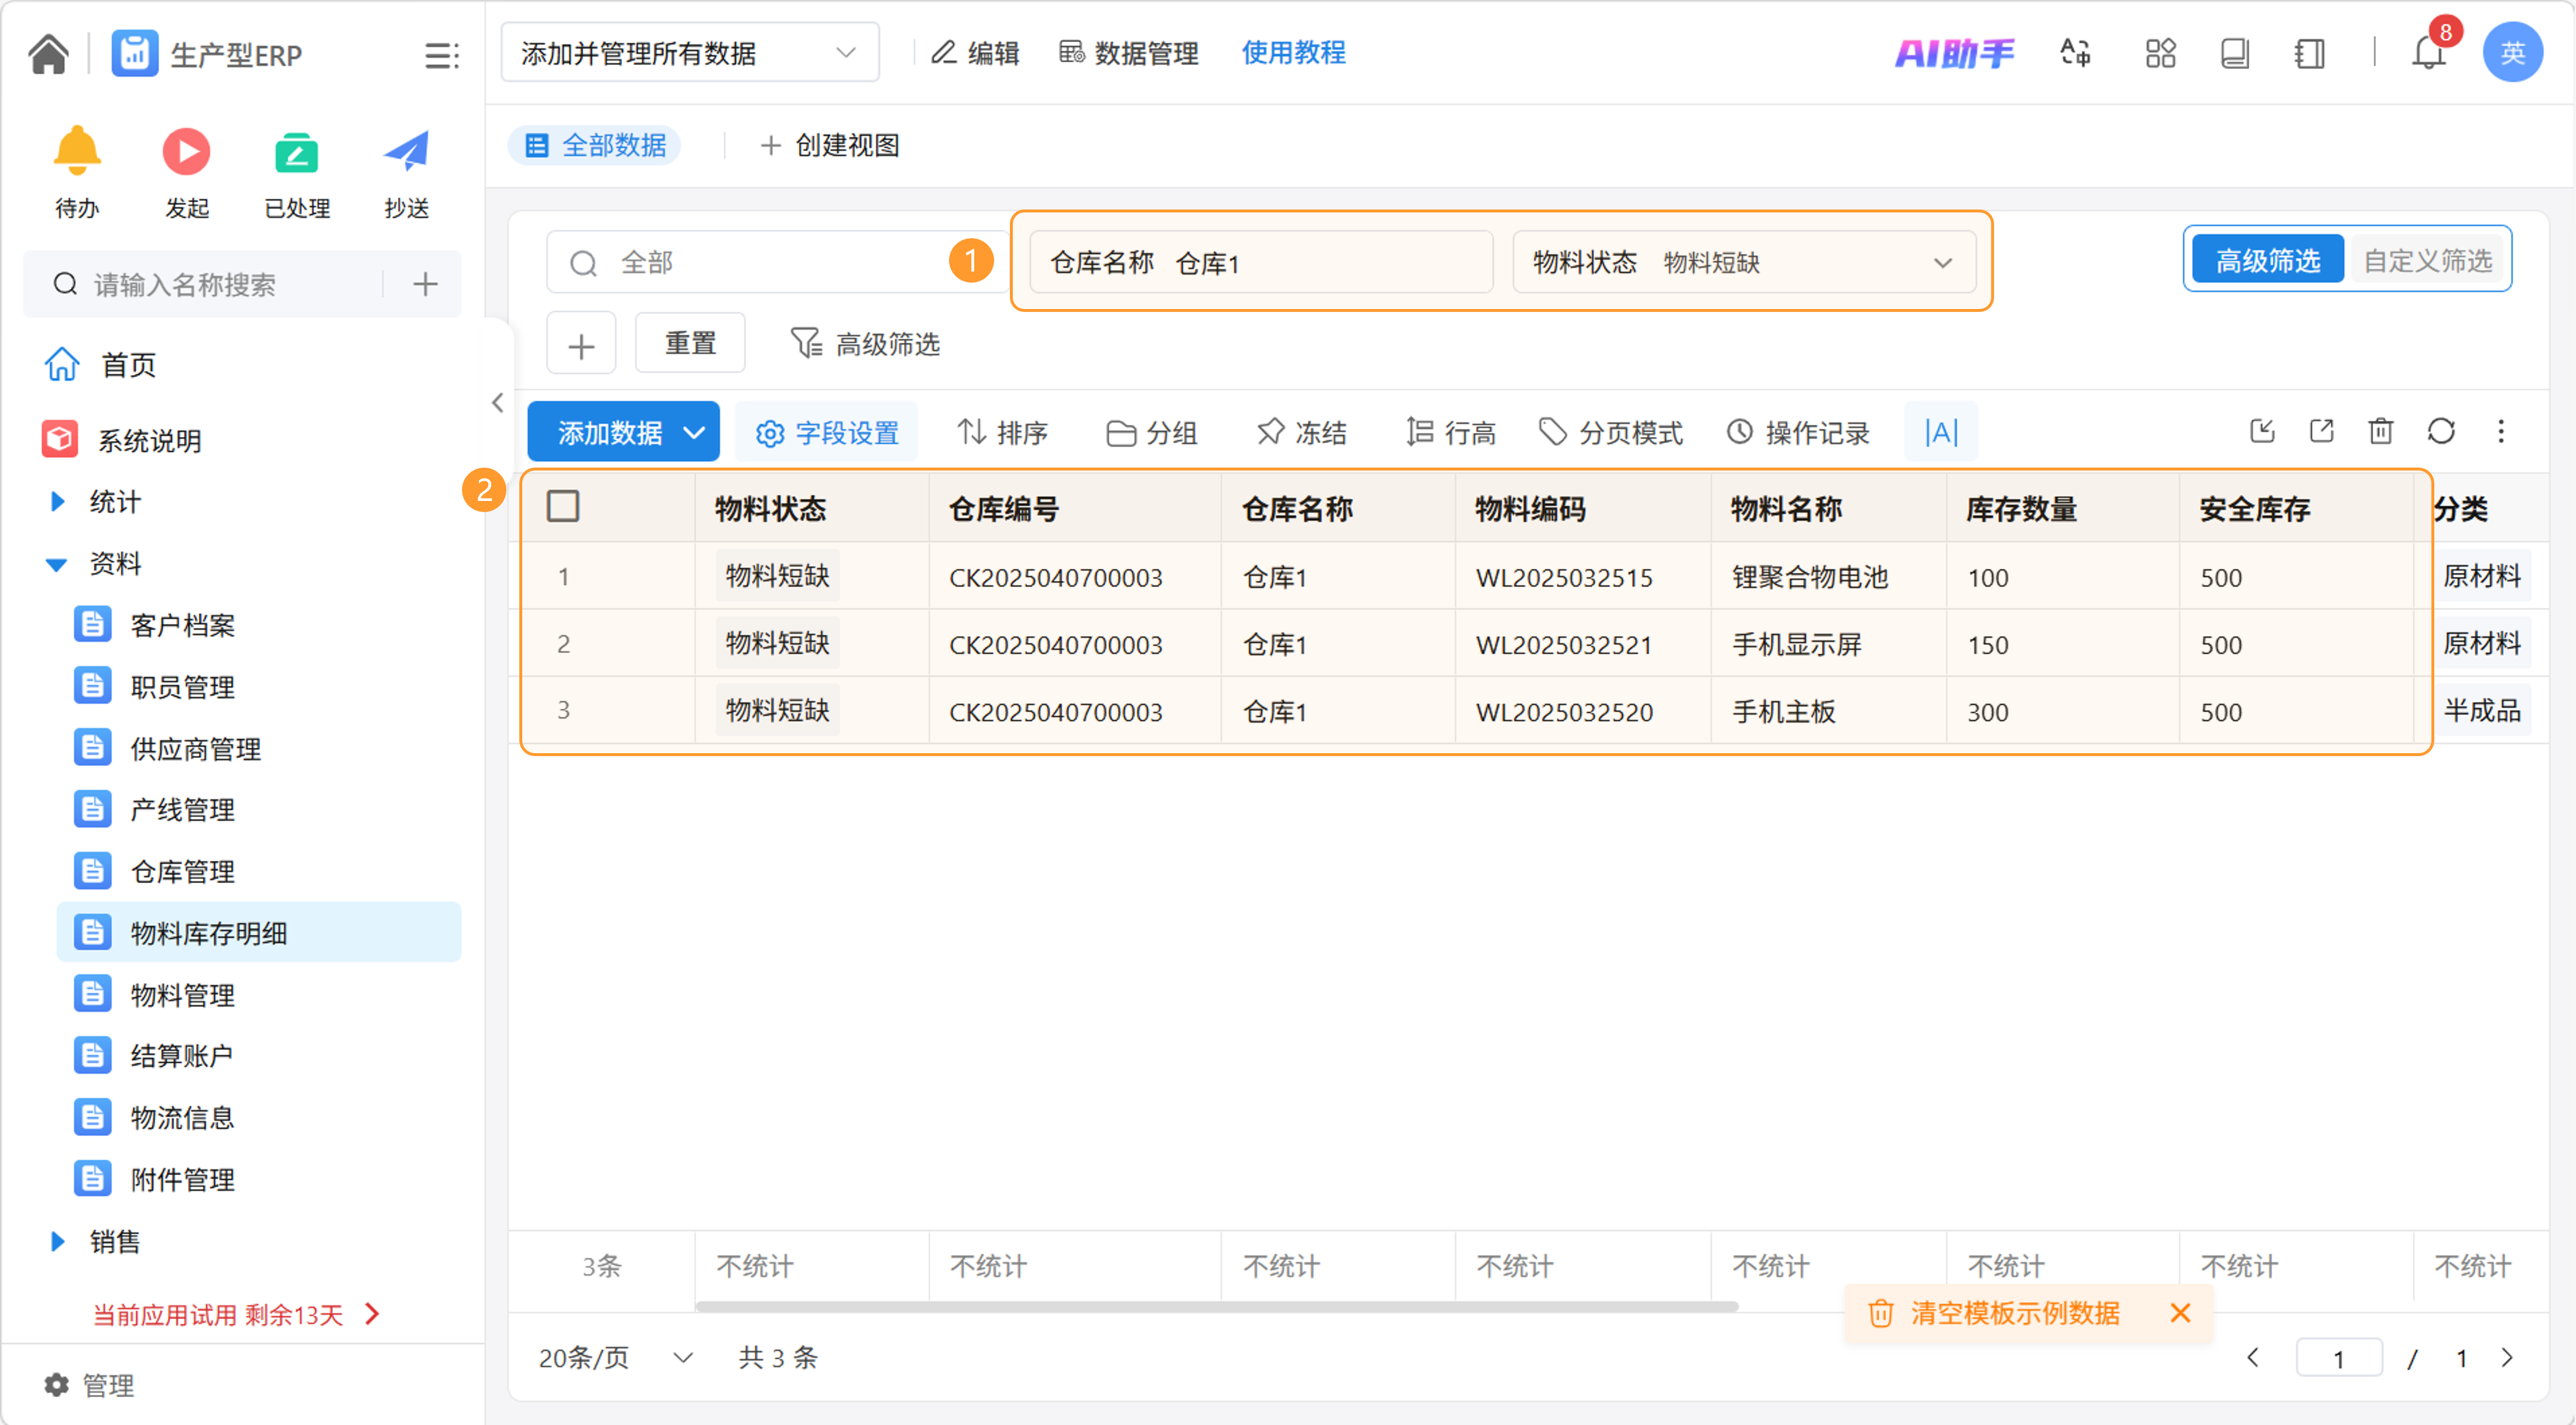Click the 使用教程 link

(x=1293, y=53)
